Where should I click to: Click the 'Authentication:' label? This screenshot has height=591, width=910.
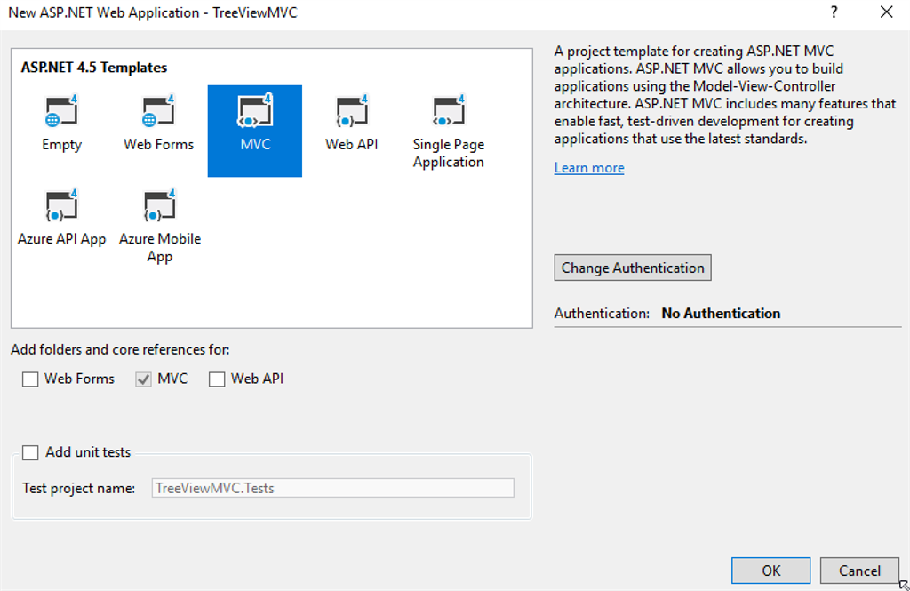(x=602, y=314)
